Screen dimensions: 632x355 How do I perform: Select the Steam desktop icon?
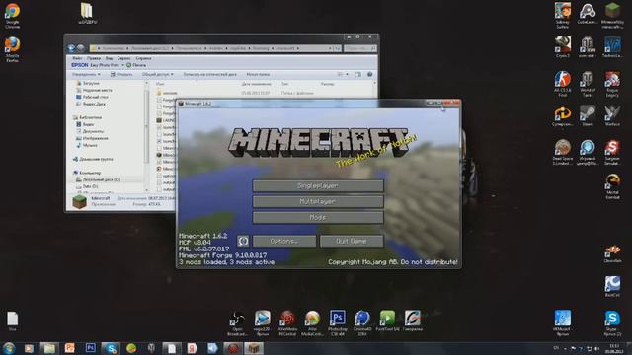tap(588, 116)
